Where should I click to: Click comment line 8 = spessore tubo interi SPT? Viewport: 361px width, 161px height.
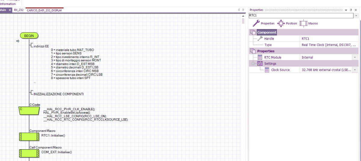click(71, 78)
